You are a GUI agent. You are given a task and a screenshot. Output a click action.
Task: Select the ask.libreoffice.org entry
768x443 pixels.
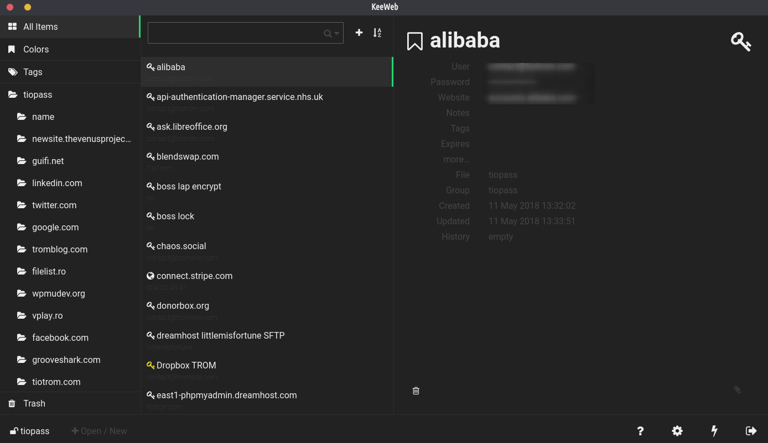tap(267, 131)
